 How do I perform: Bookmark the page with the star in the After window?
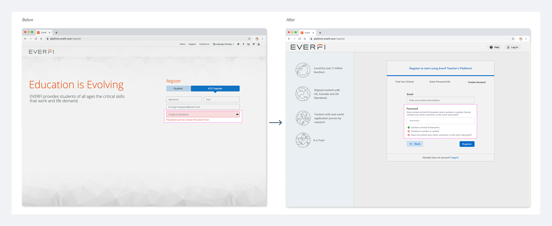[x=513, y=39]
